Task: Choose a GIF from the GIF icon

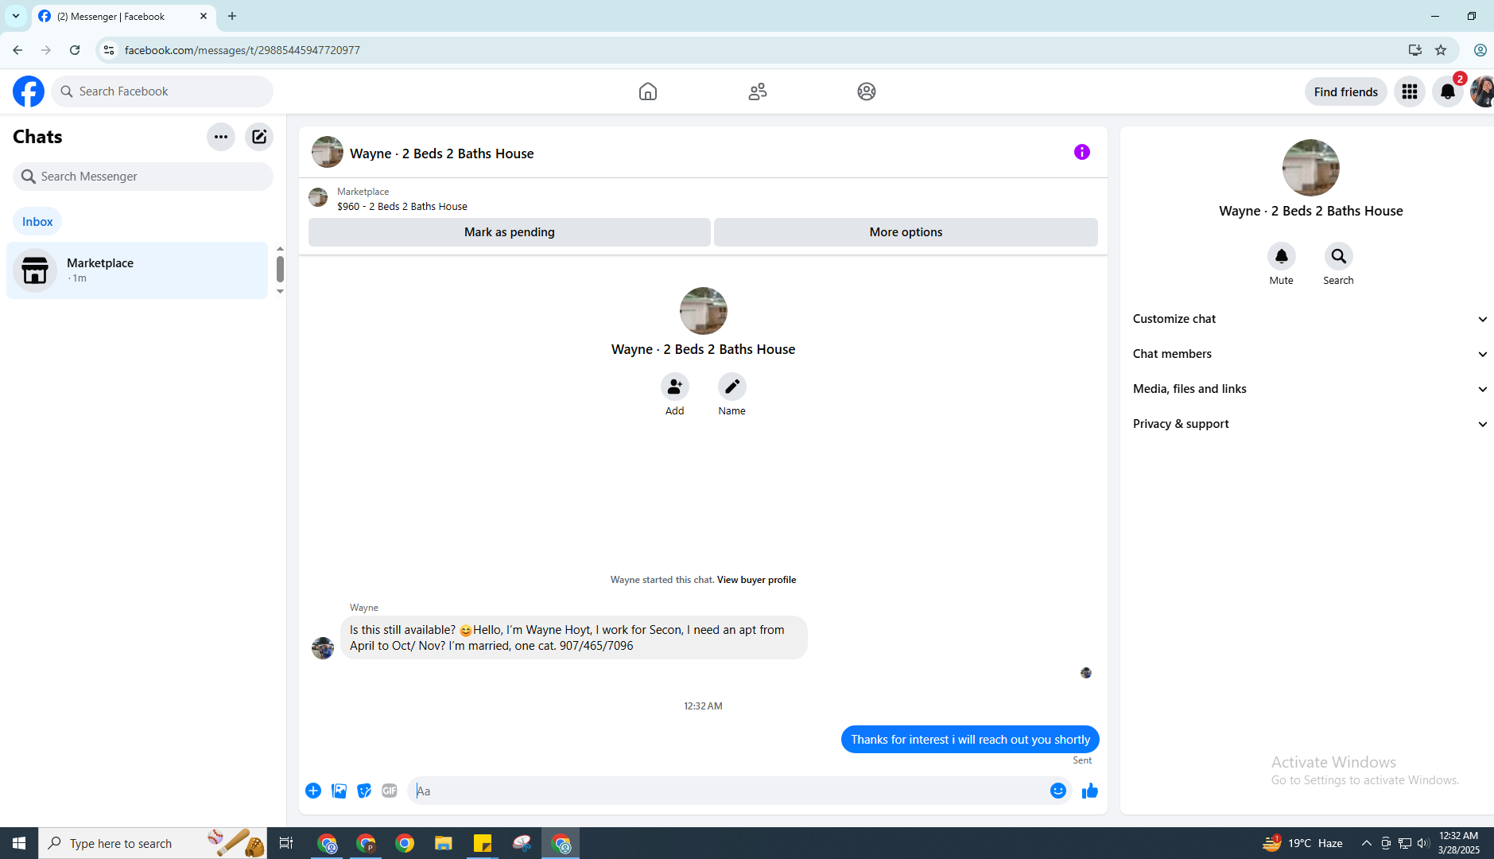Action: [x=390, y=791]
